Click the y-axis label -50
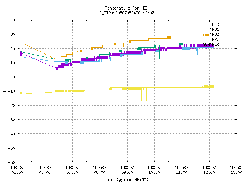 point(12,148)
